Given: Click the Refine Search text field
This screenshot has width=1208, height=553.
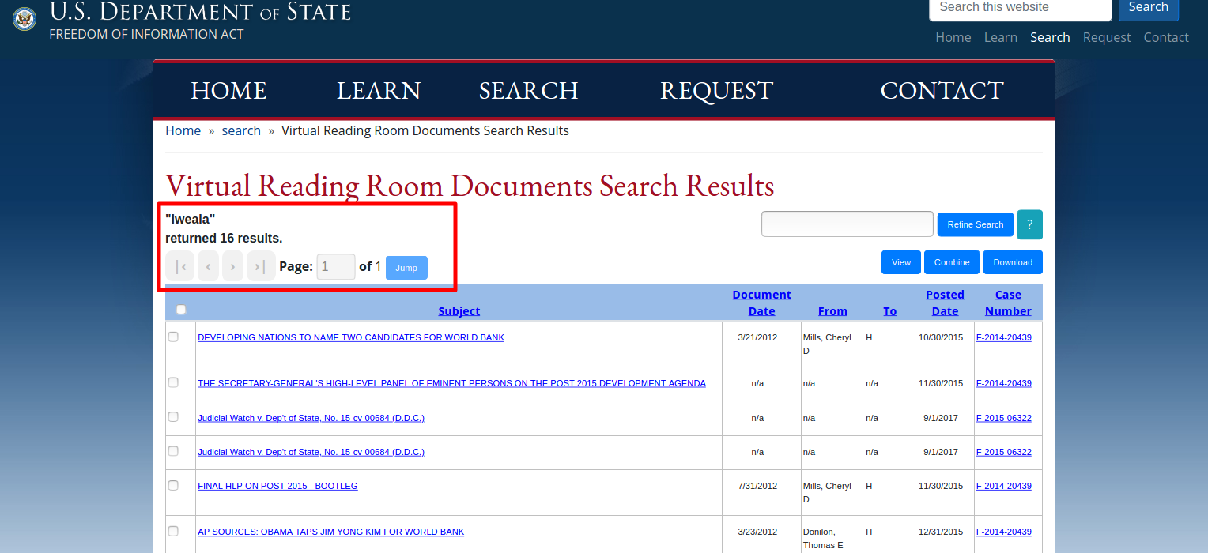Looking at the screenshot, I should click(847, 224).
